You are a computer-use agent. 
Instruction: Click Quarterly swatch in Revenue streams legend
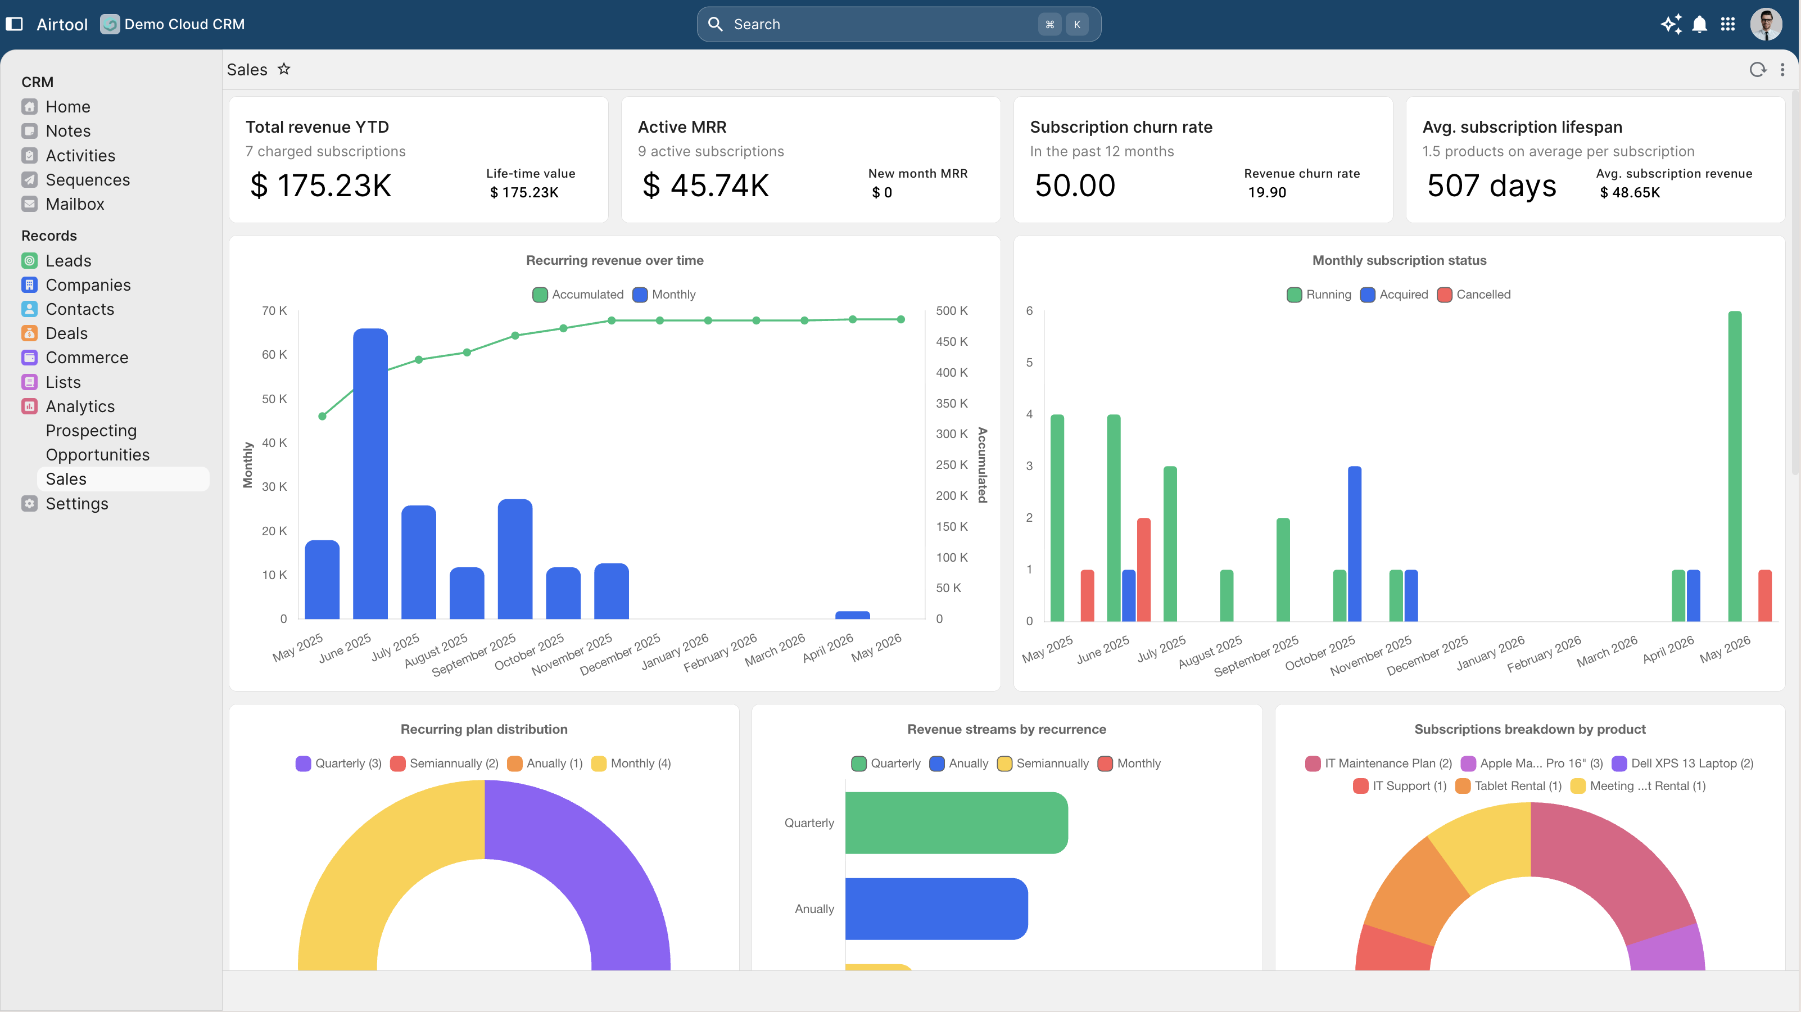pos(859,763)
